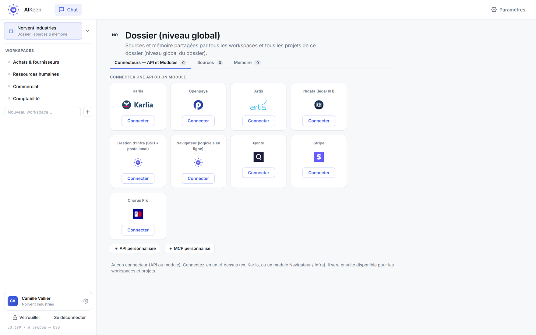This screenshot has width=536, height=335.
Task: Click the Qonto logo icon
Action: tap(259, 157)
